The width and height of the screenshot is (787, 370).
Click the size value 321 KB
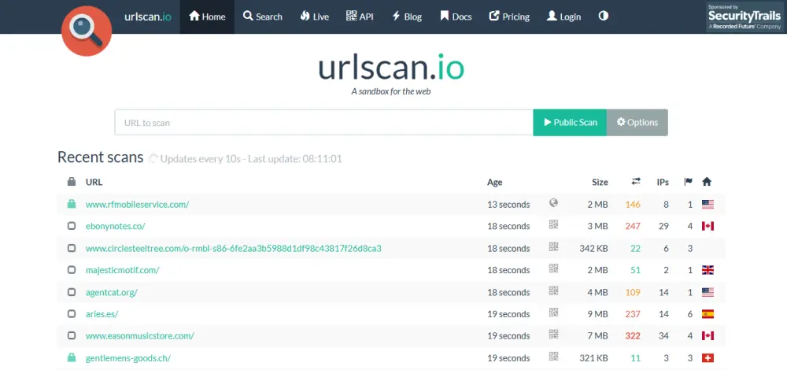[593, 358]
